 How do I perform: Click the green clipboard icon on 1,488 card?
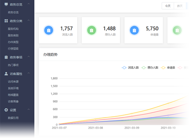point(91,30)
